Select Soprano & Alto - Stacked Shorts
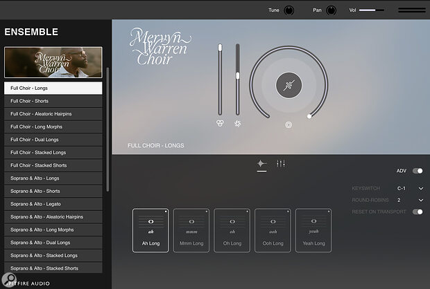This screenshot has height=289, width=430. point(53,268)
